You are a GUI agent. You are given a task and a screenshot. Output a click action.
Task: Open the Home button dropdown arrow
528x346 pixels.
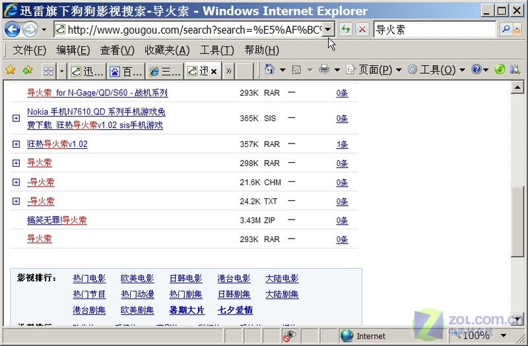[x=282, y=70]
